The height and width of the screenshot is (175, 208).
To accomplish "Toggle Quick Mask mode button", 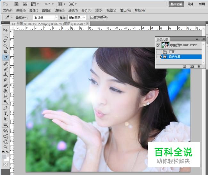I will pos(5,164).
